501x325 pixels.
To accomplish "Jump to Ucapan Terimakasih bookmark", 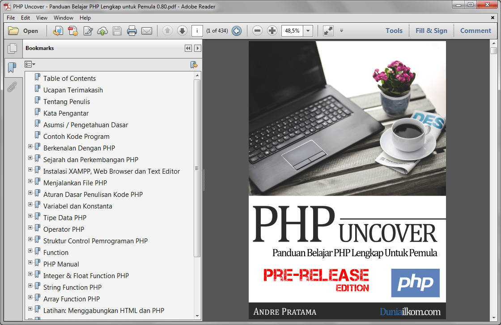I will pos(73,90).
